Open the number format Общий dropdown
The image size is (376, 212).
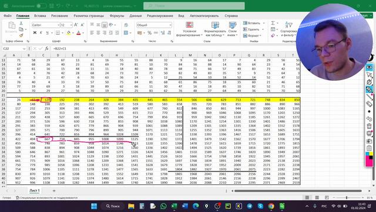(x=170, y=25)
